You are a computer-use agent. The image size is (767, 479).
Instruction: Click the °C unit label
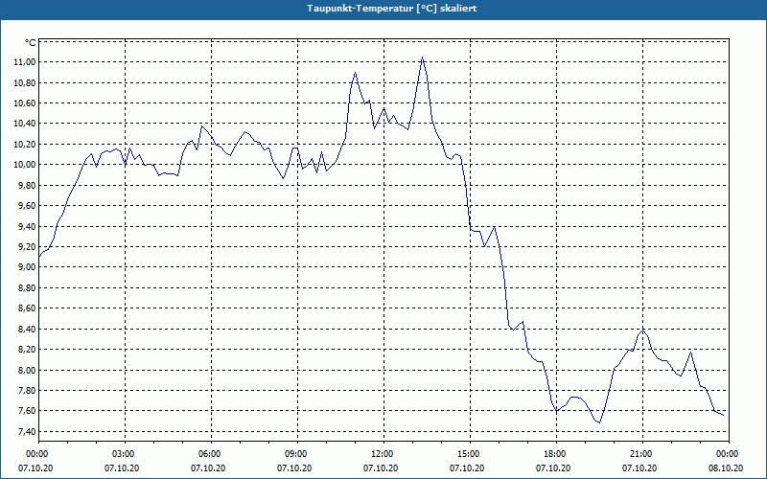tap(31, 43)
